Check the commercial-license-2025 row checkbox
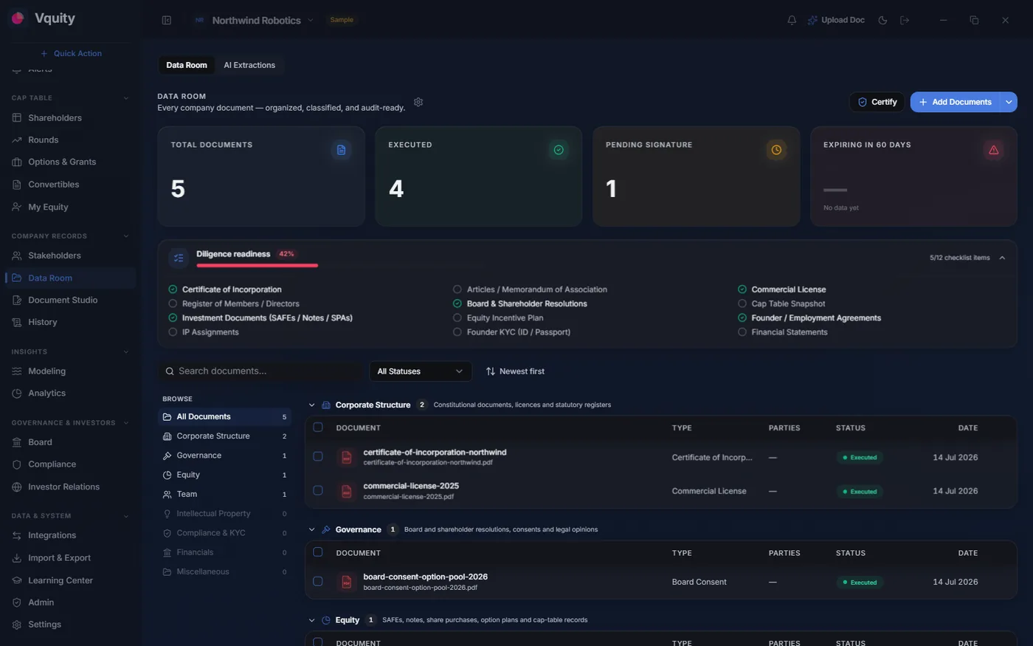The image size is (1033, 646). click(x=318, y=491)
